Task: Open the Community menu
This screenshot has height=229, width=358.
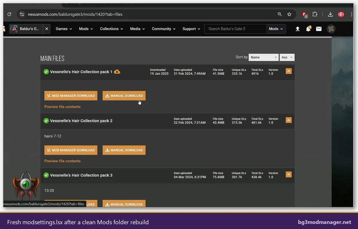Action: coord(164,29)
